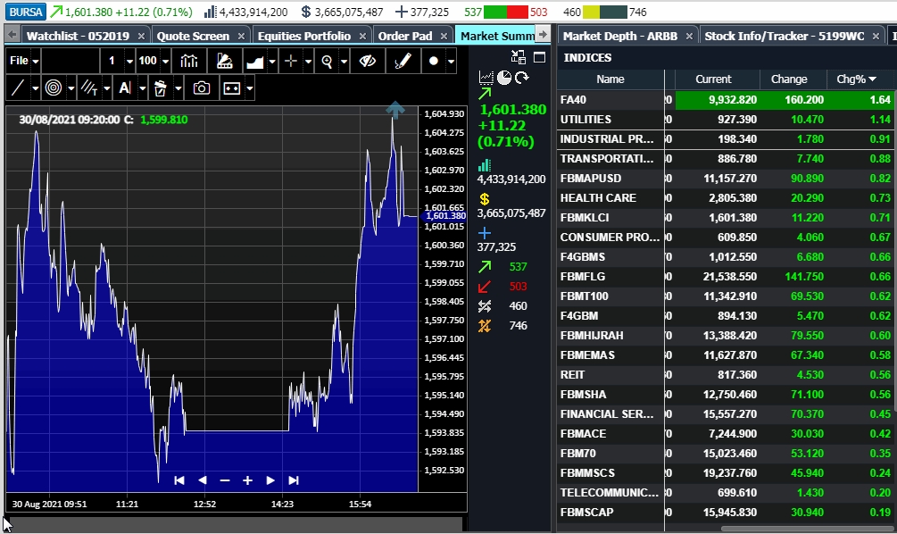Sort by the Chg% column header
The image size is (897, 534).
click(x=856, y=79)
